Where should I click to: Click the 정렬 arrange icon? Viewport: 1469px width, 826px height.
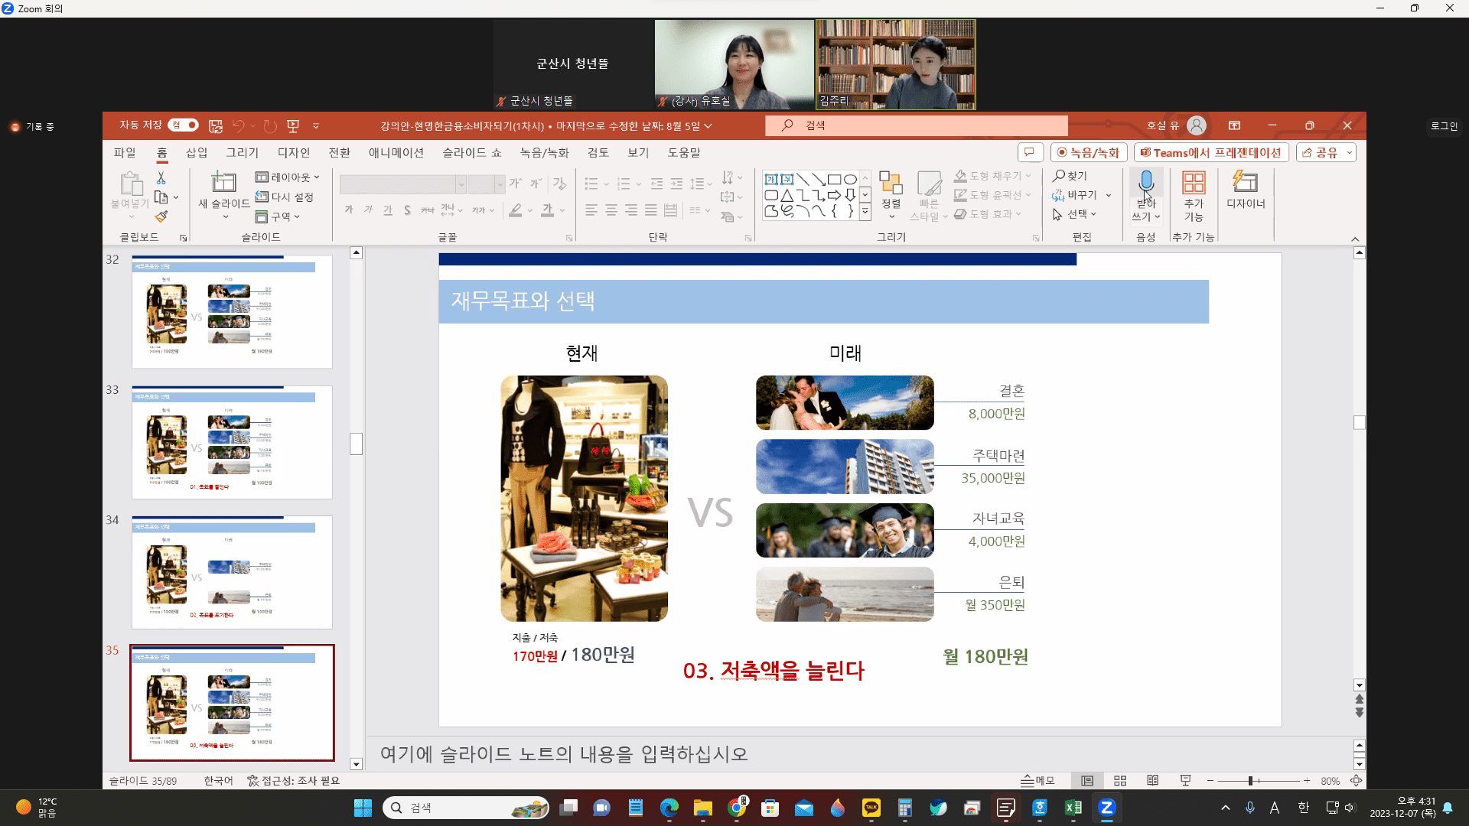891,183
